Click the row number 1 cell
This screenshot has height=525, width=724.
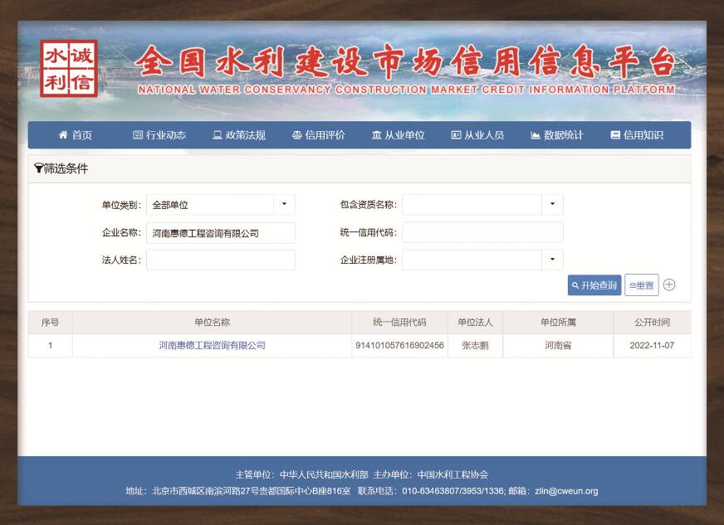tap(51, 345)
